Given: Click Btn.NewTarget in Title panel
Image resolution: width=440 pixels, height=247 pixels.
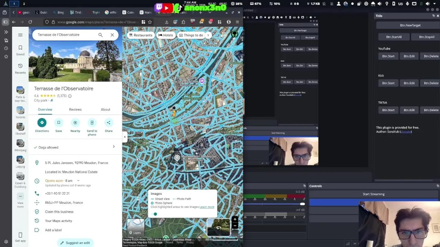Looking at the screenshot, I should [410, 25].
